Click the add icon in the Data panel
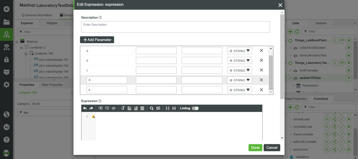This screenshot has height=159, width=358. pos(290,32)
